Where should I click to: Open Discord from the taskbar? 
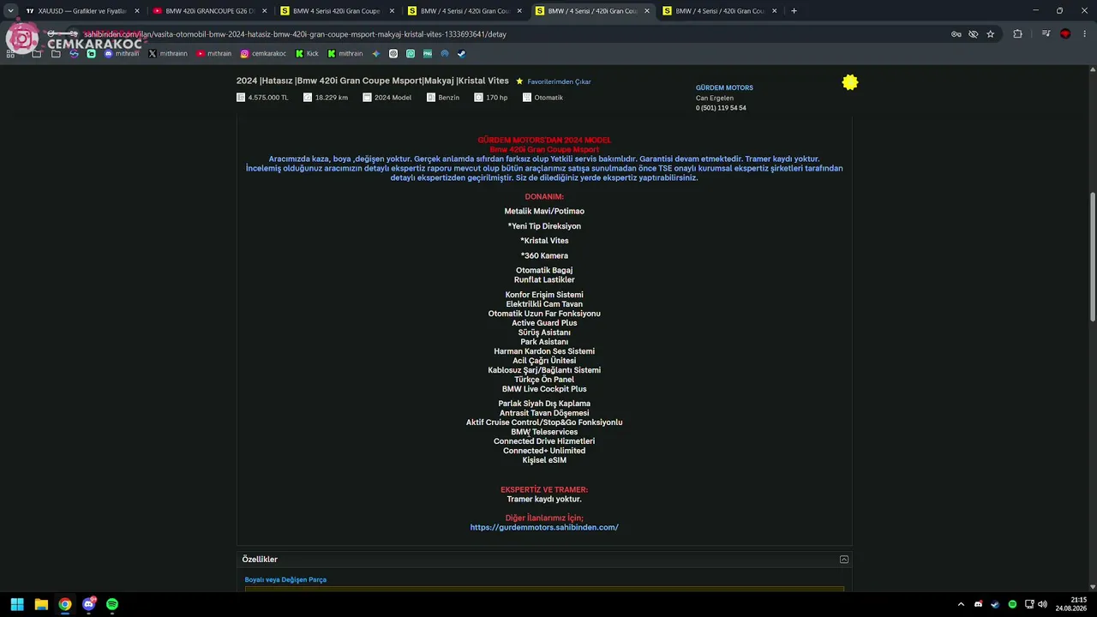[x=88, y=604]
